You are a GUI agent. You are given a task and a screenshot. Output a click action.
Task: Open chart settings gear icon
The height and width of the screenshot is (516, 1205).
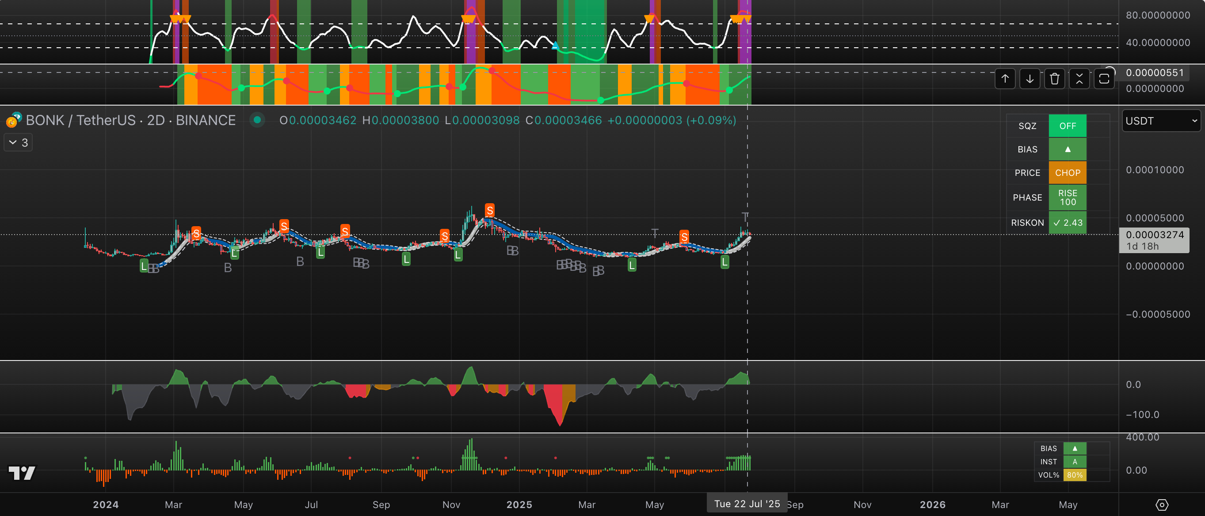tap(1162, 505)
